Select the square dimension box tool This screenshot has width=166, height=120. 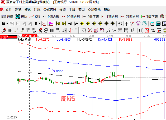click(x=84, y=30)
